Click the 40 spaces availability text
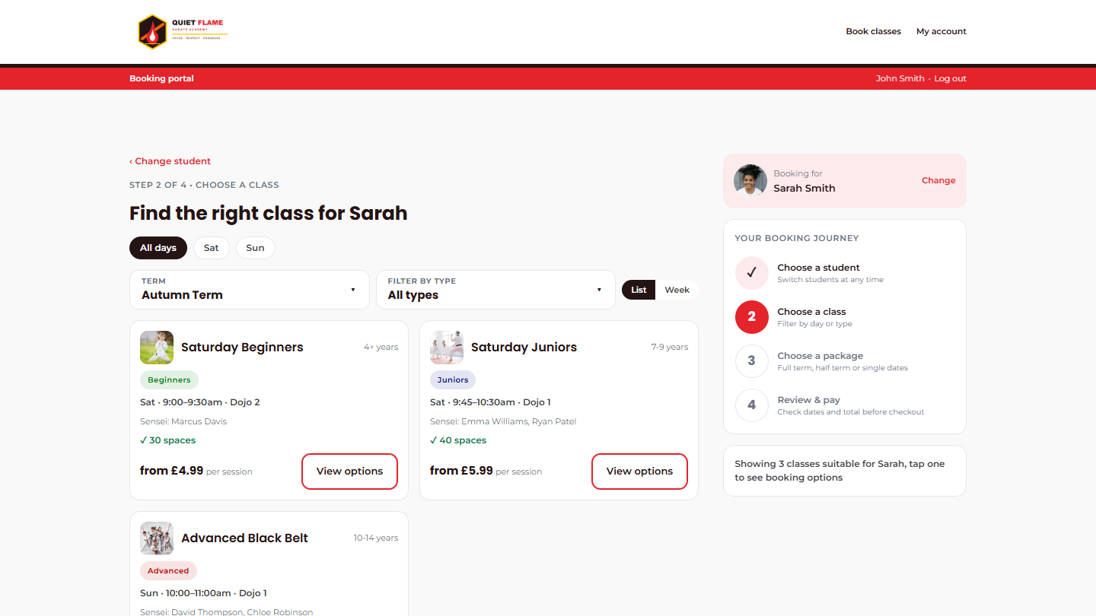This screenshot has width=1096, height=616. (458, 440)
